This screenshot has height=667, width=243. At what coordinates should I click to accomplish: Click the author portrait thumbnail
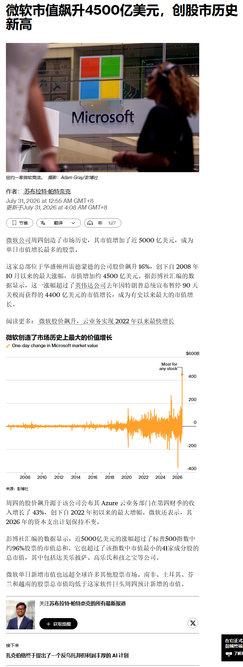21,615
